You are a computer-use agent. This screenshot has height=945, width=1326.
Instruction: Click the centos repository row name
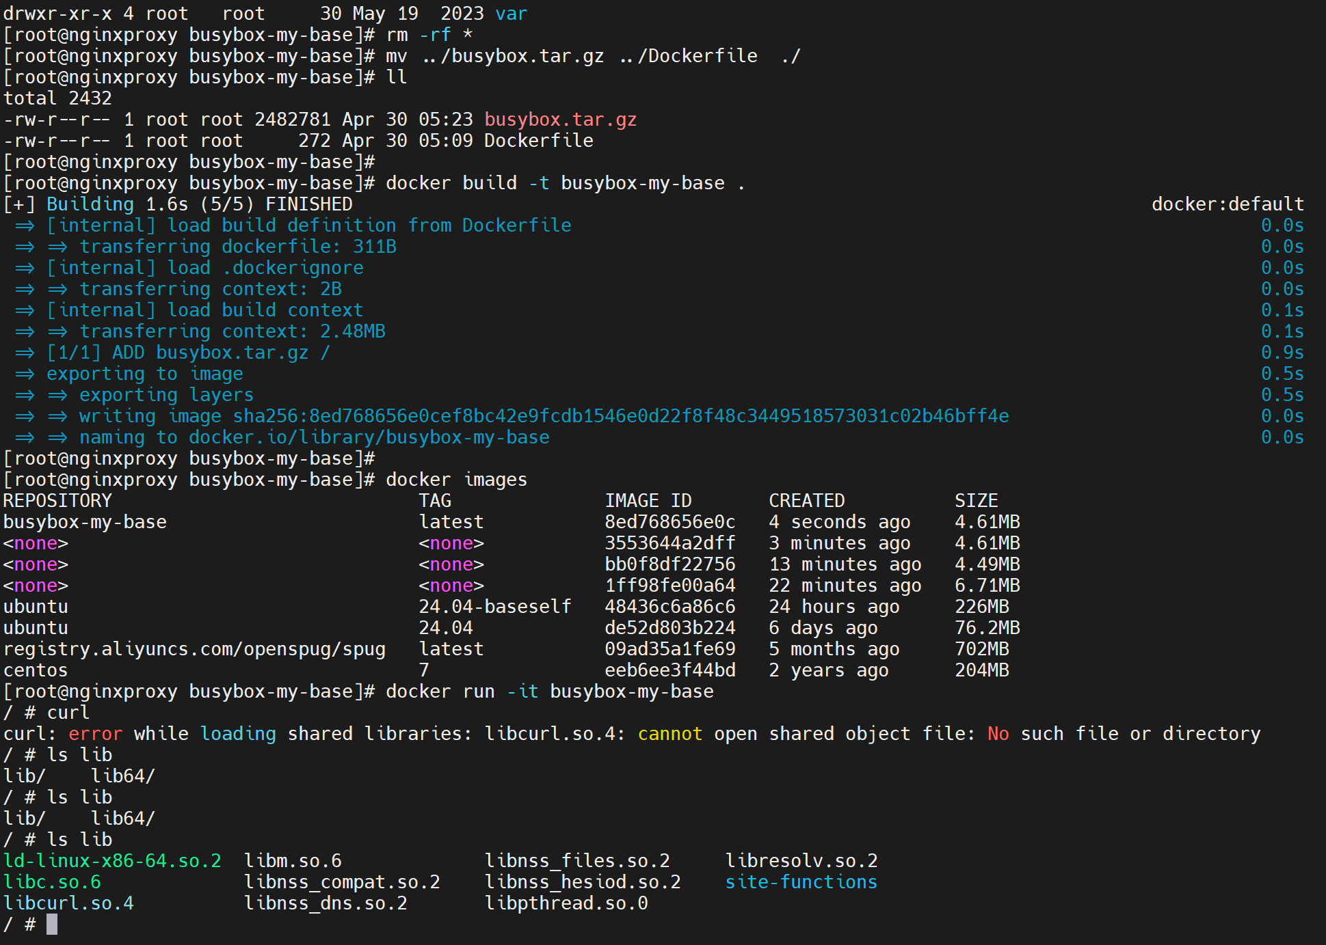click(36, 670)
